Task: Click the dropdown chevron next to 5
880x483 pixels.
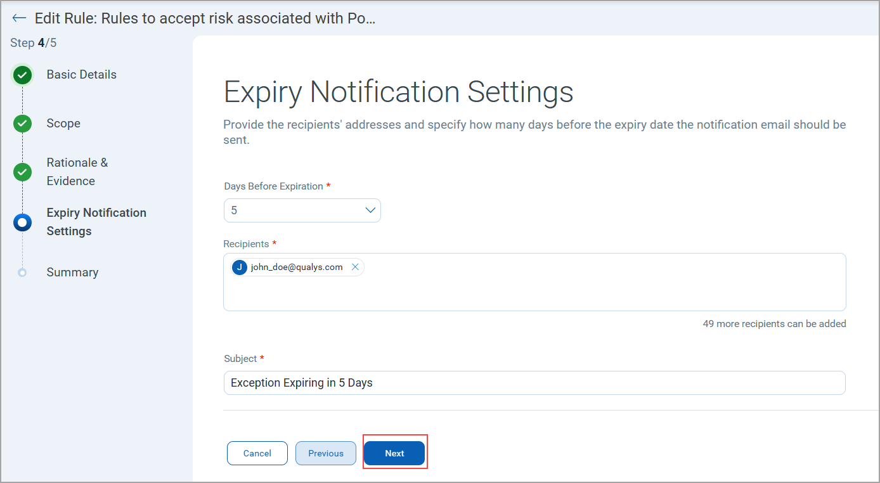Action: click(x=371, y=210)
